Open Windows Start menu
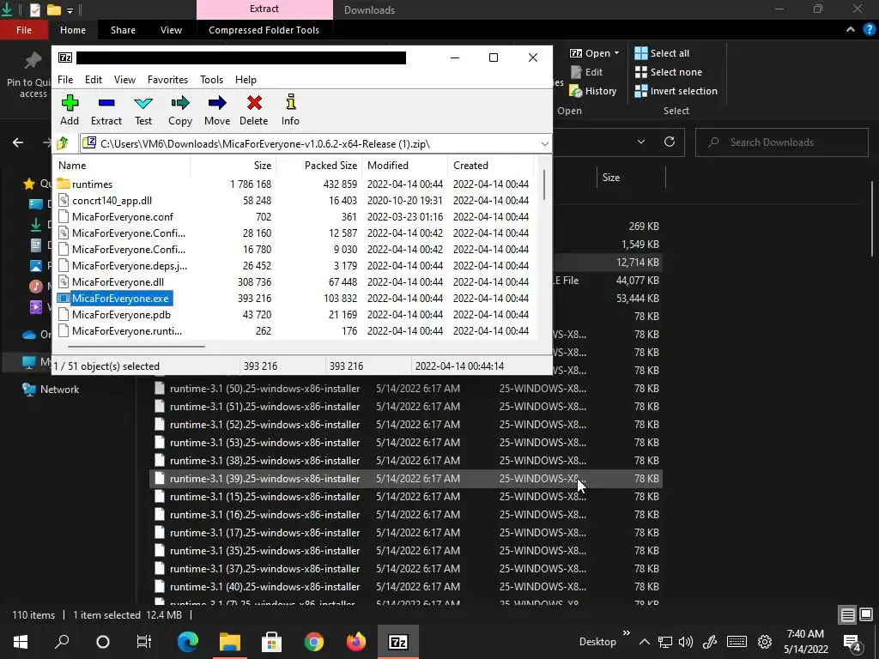 coord(21,642)
